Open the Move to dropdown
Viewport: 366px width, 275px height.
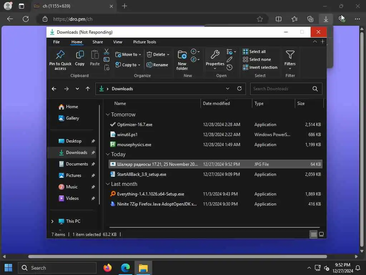pos(128,54)
